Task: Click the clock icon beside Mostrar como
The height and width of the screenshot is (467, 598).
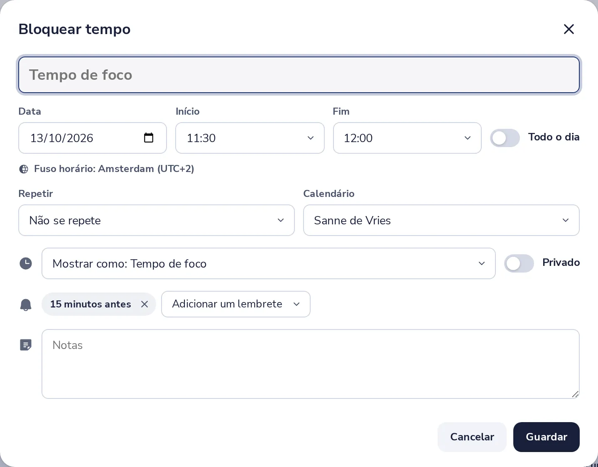Action: tap(26, 263)
